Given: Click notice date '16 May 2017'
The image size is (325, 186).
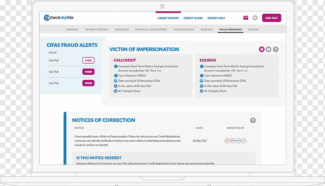Looking at the screenshot, I should (x=200, y=141).
